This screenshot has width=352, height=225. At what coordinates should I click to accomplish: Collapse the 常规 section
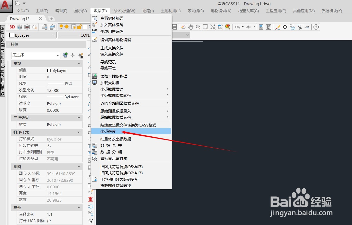click(x=79, y=64)
